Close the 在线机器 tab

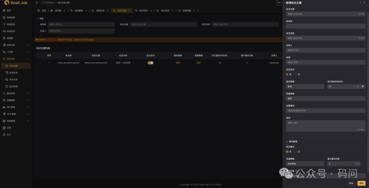[x=194, y=11]
